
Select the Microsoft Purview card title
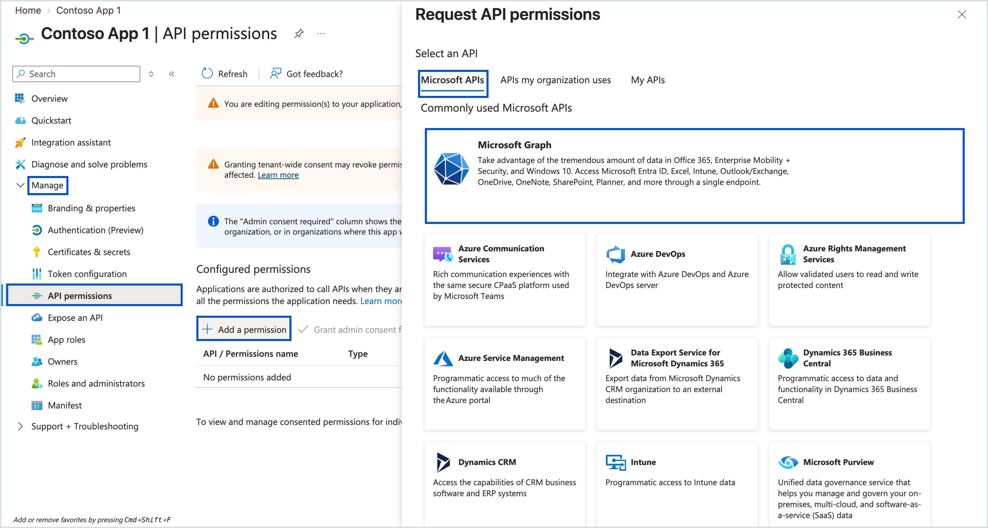click(838, 462)
